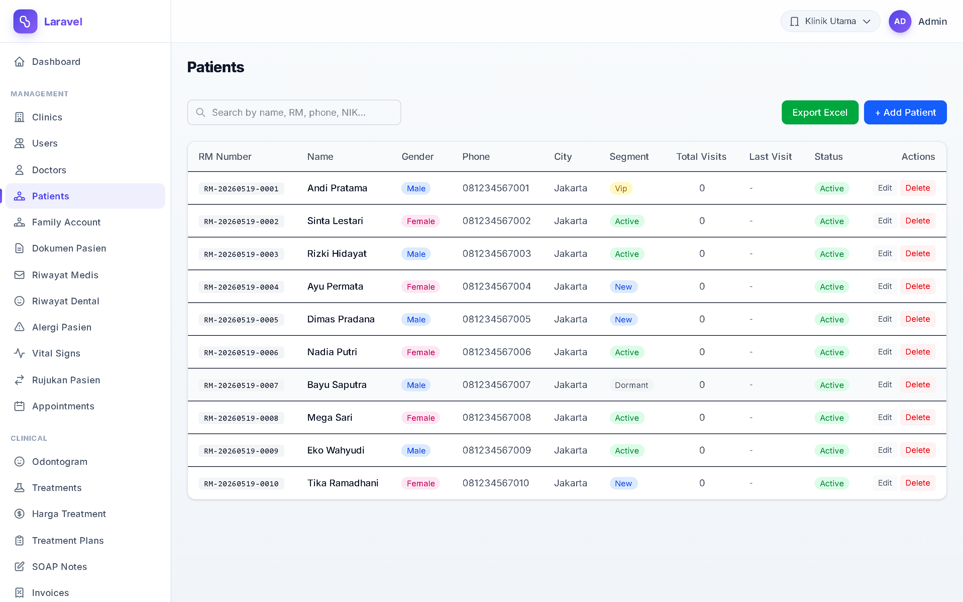Click the Laravel logo icon
The image size is (963, 602).
(x=25, y=21)
